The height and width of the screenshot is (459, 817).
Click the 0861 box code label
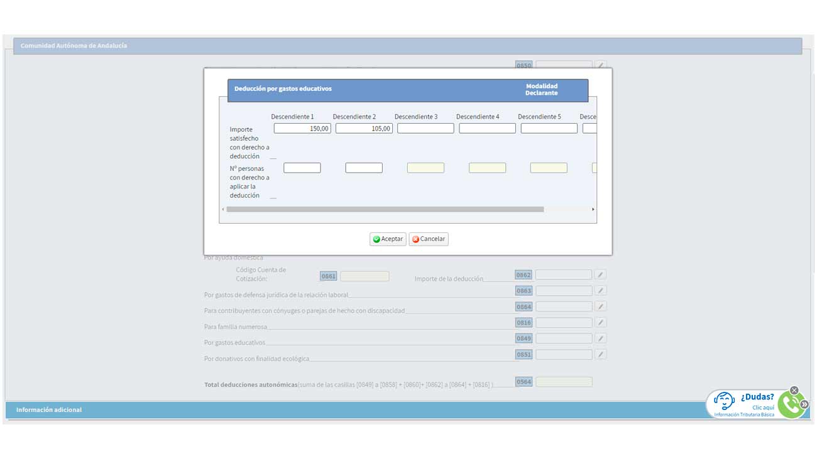(328, 276)
